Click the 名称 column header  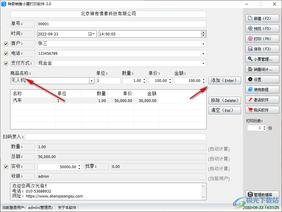pyautogui.click(x=33, y=94)
